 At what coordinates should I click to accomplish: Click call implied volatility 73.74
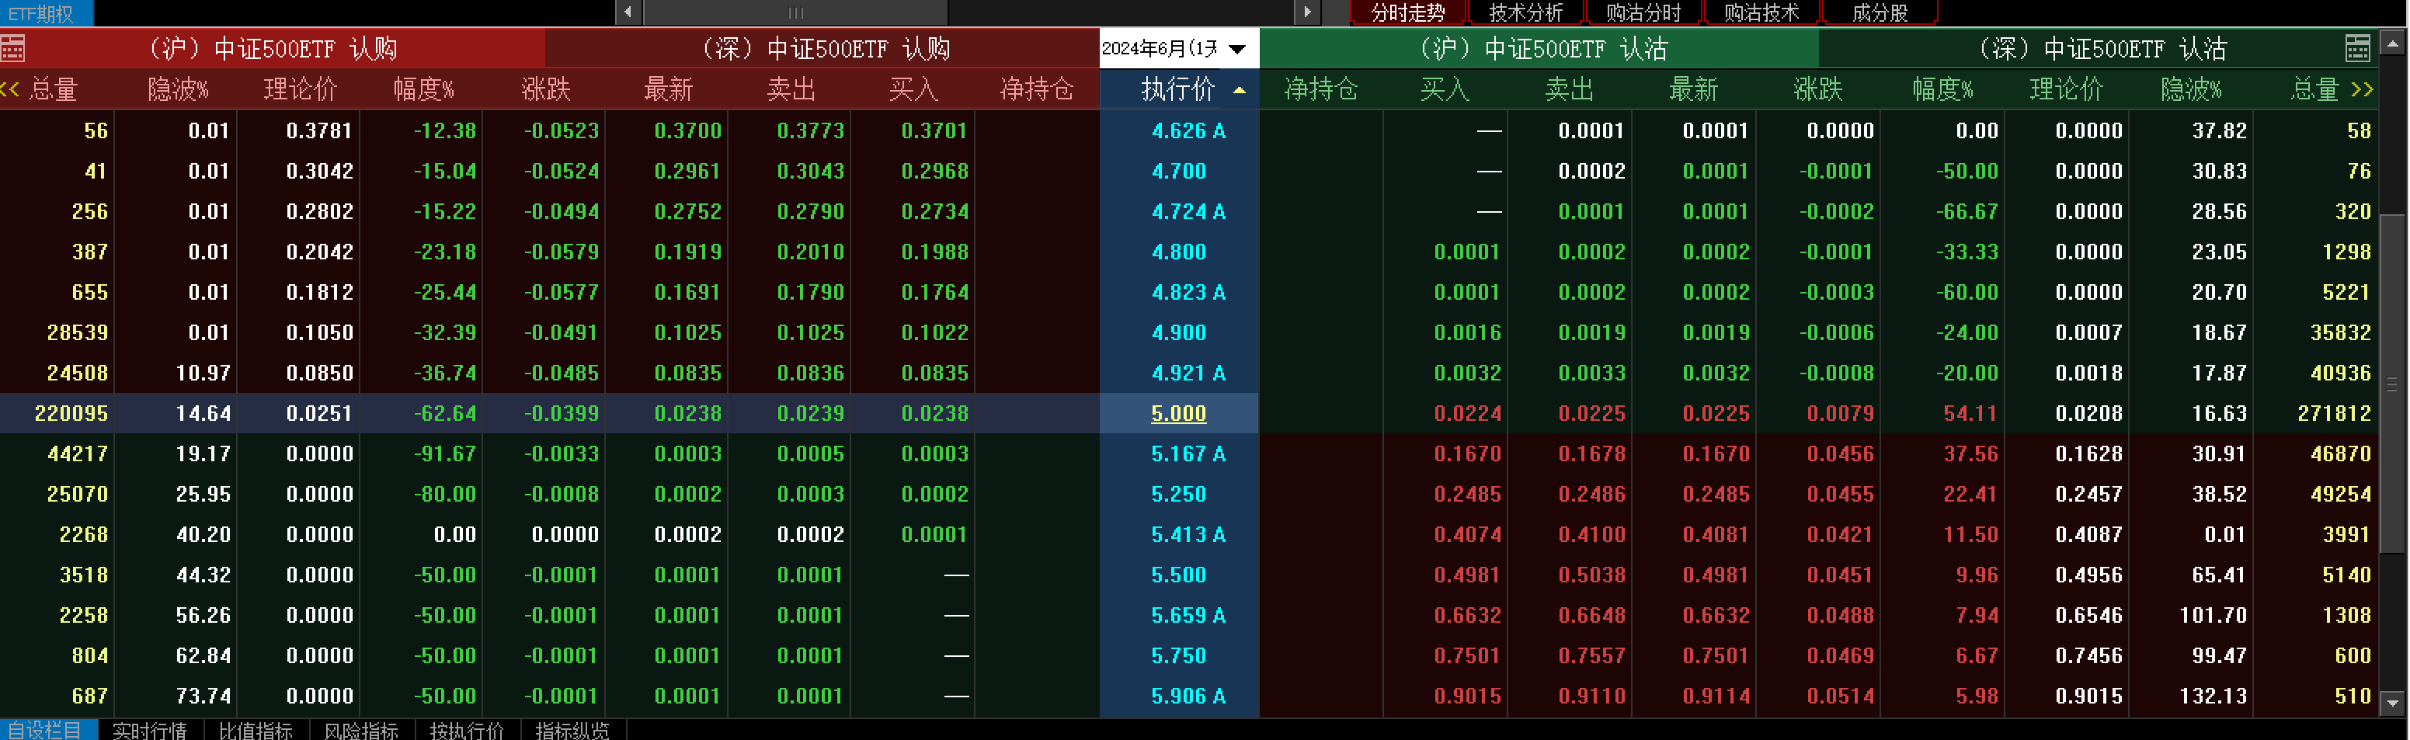click(x=202, y=696)
